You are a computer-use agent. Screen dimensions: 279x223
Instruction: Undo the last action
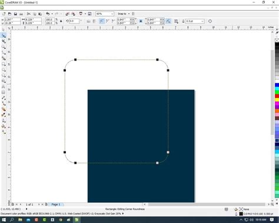coord(48,14)
